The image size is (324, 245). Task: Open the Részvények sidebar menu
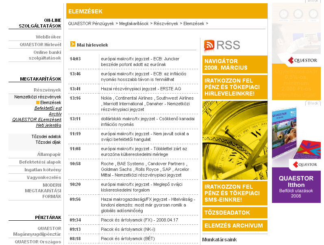(48, 90)
